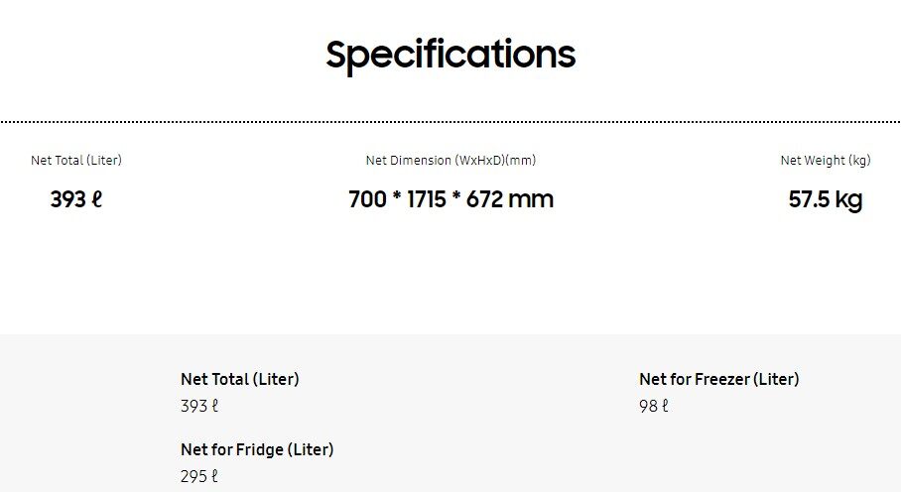Click the Specifications heading

[x=450, y=54]
